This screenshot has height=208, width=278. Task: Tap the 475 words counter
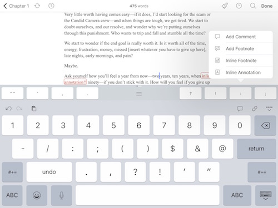pos(139,6)
